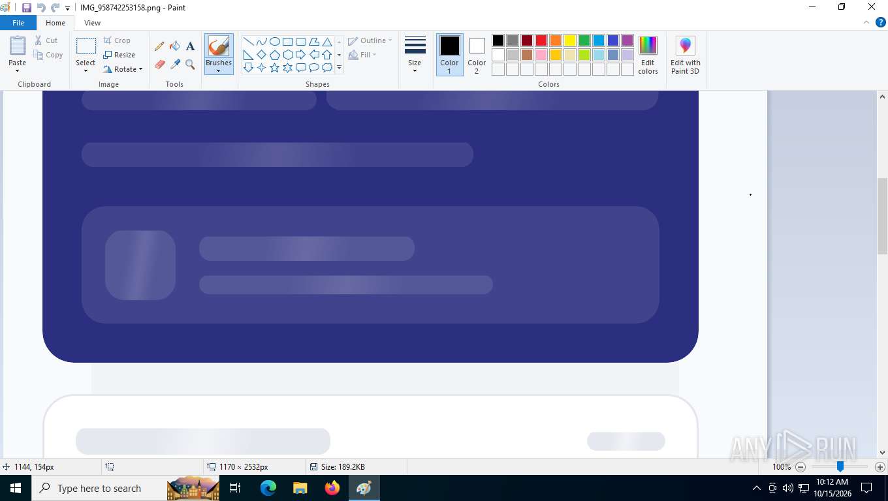Open File Explorer from the taskbar

tap(300, 488)
